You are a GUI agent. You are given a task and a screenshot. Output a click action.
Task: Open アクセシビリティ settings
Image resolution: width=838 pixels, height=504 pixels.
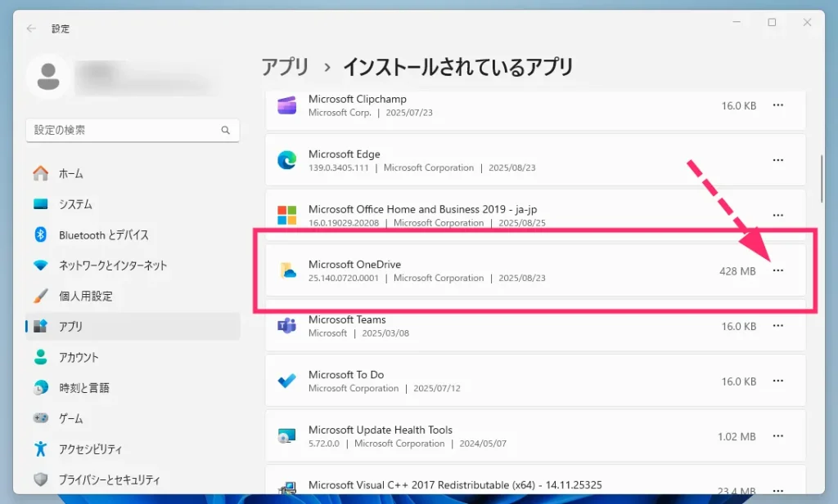133,448
